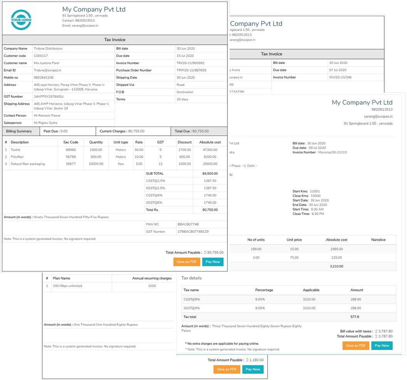This screenshot has width=407, height=380.
Task: Click Pay Now on the 3,787.80 invoice
Action: point(382,345)
